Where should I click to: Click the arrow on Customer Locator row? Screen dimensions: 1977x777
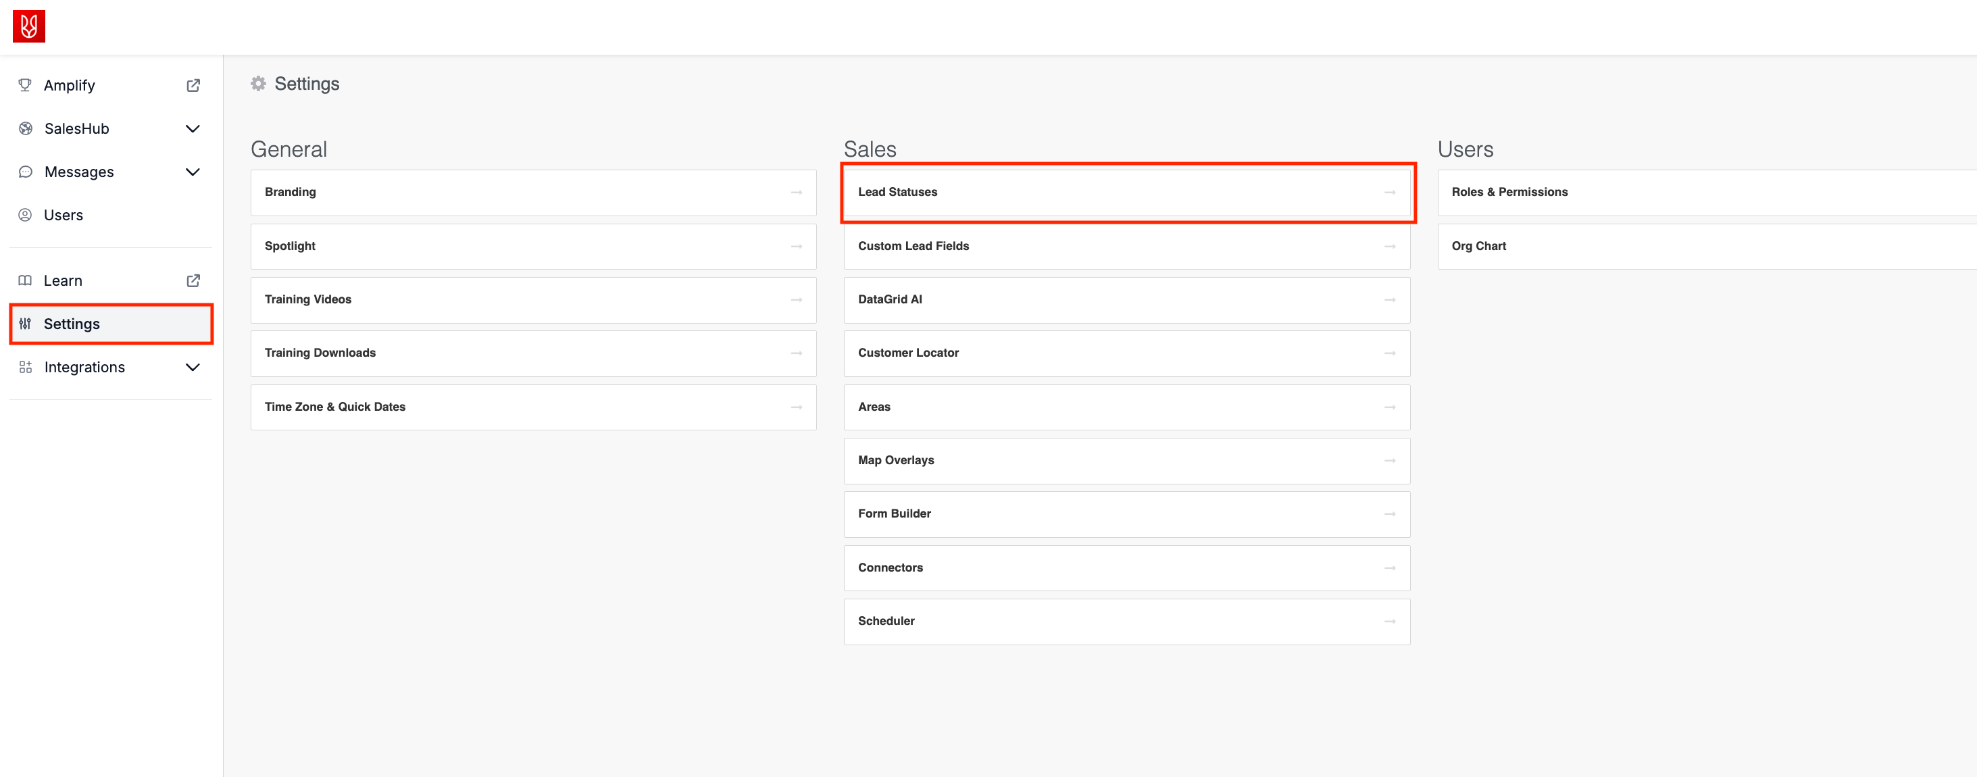[1390, 353]
